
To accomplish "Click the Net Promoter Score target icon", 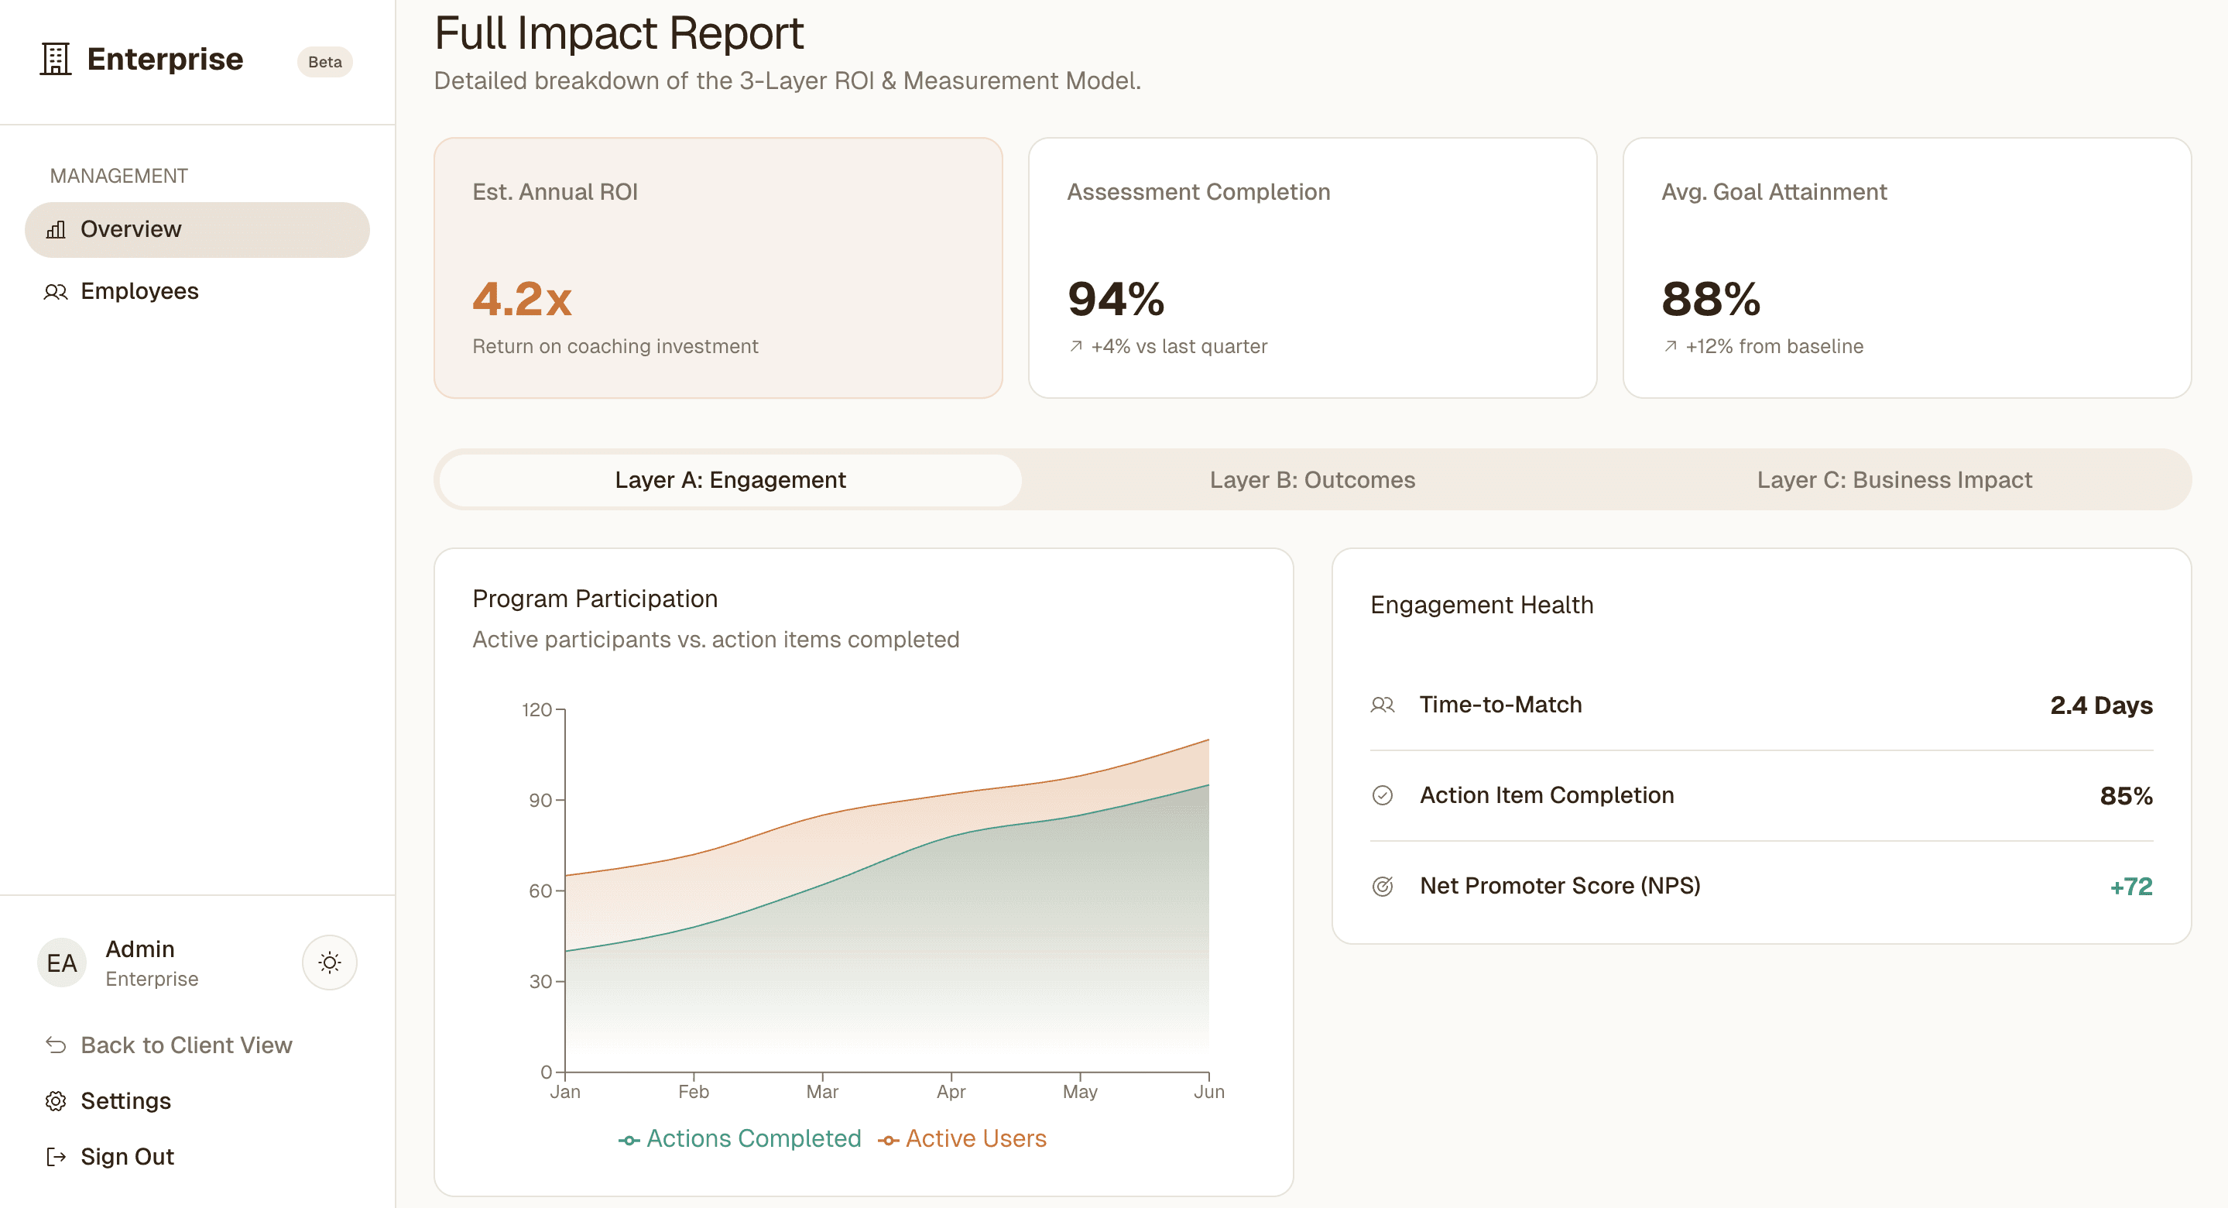I will pos(1382,886).
